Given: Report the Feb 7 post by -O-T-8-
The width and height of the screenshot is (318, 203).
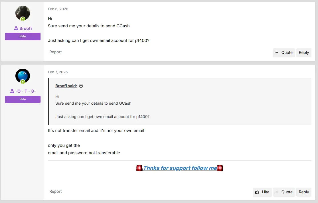Looking at the screenshot, I should (x=55, y=191).
